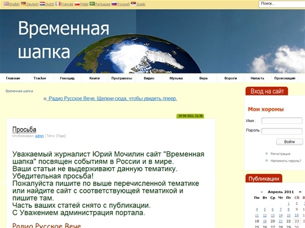This screenshot has height=228, width=305.
Task: Click the Мои хоромы heading
Action: tap(266, 109)
